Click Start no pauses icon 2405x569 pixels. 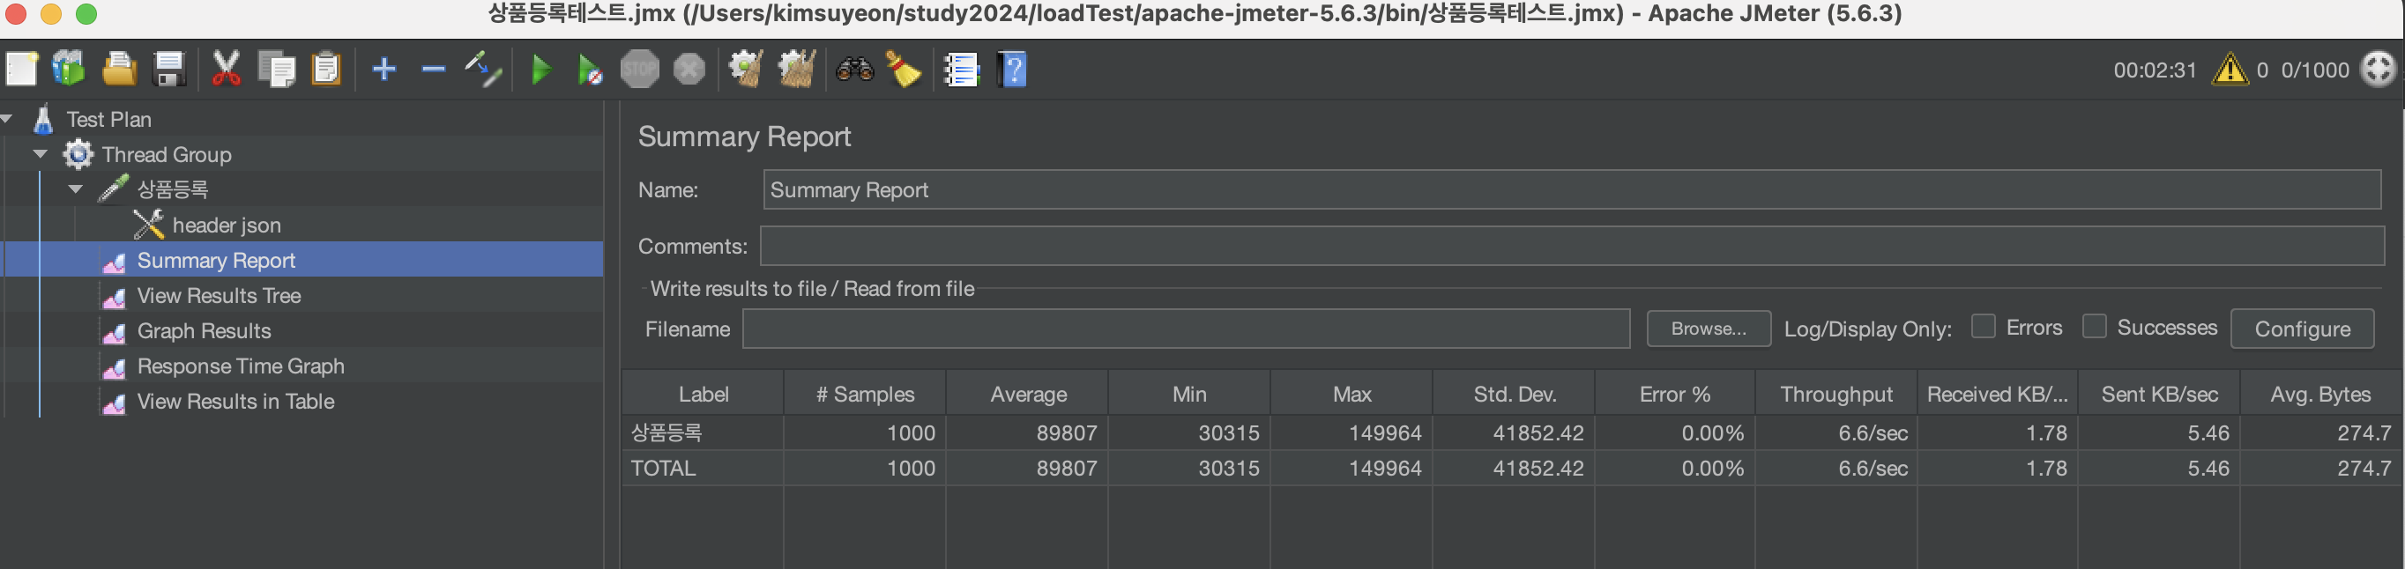[589, 69]
